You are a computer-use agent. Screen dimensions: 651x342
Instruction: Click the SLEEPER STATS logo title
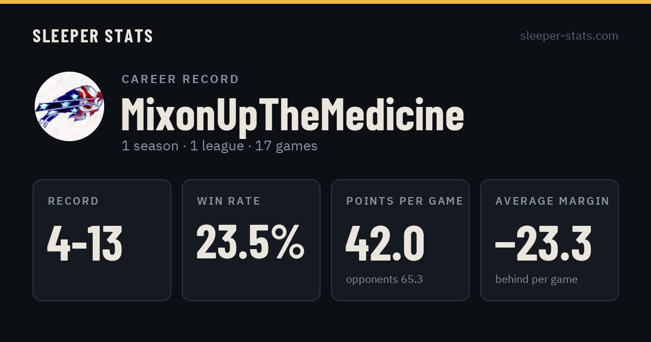pos(93,36)
